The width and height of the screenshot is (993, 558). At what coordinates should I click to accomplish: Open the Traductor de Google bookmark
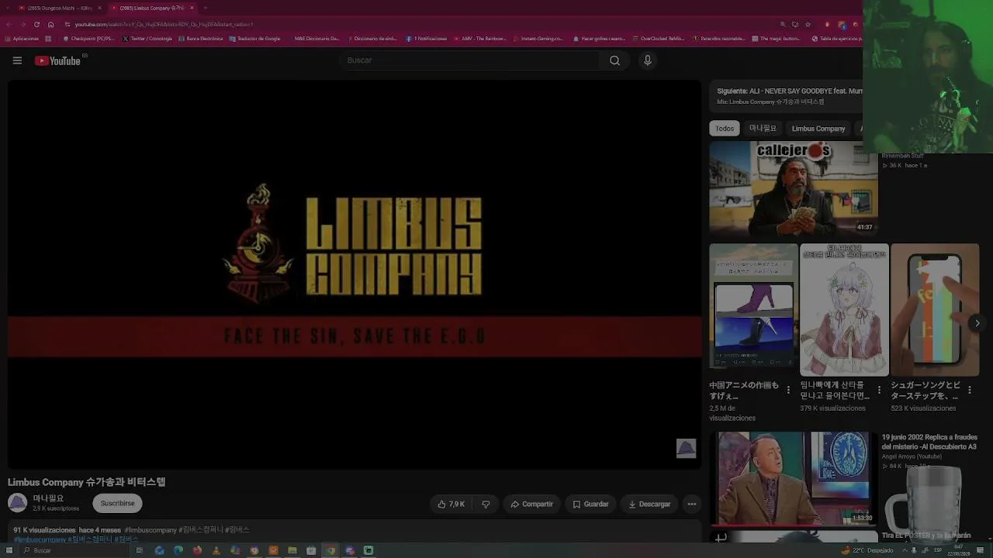point(254,38)
